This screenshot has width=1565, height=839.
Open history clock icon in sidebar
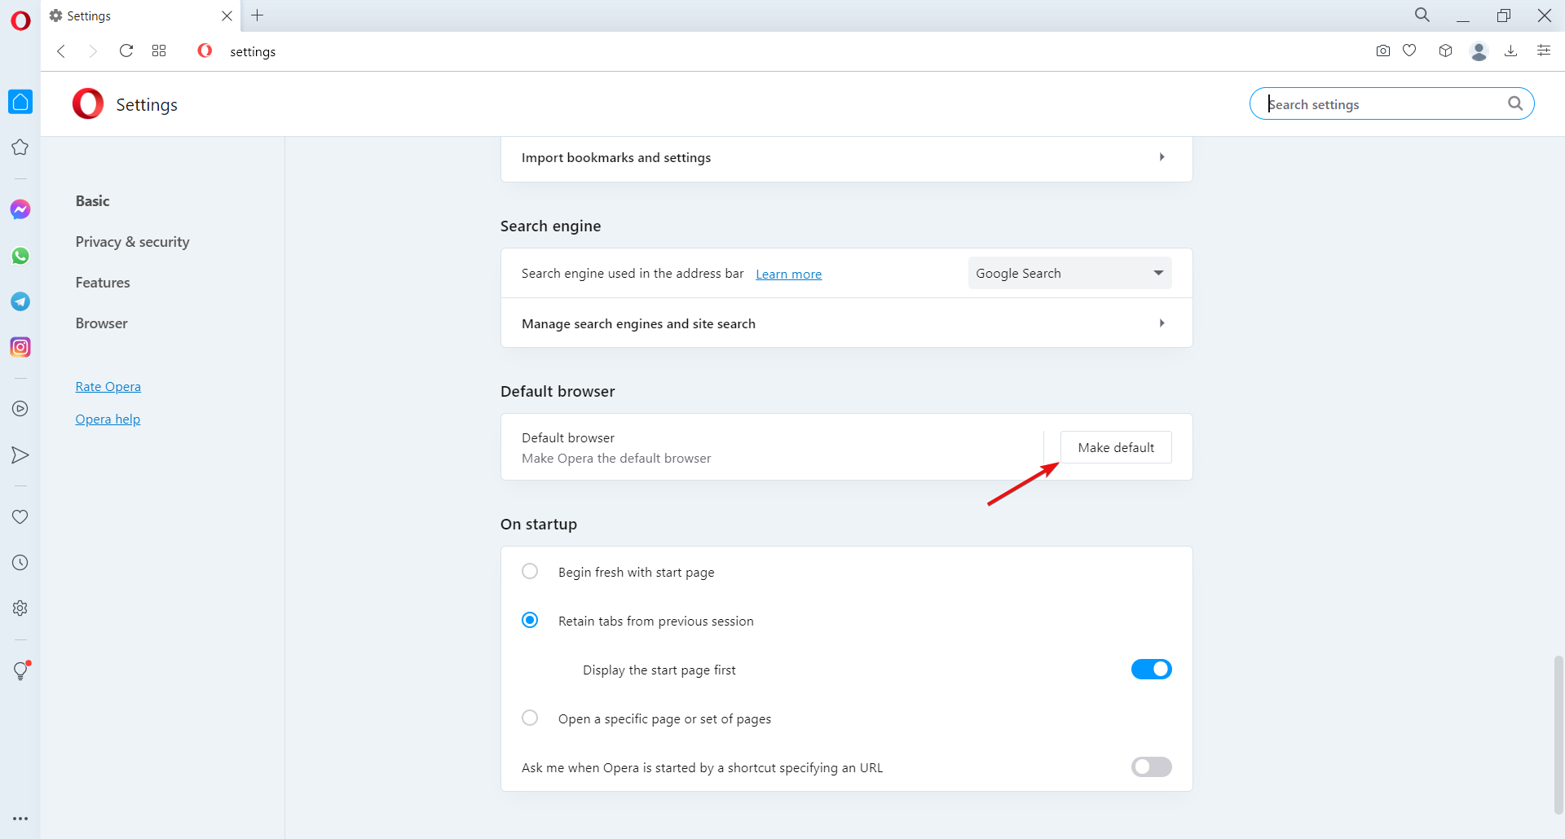tap(20, 563)
